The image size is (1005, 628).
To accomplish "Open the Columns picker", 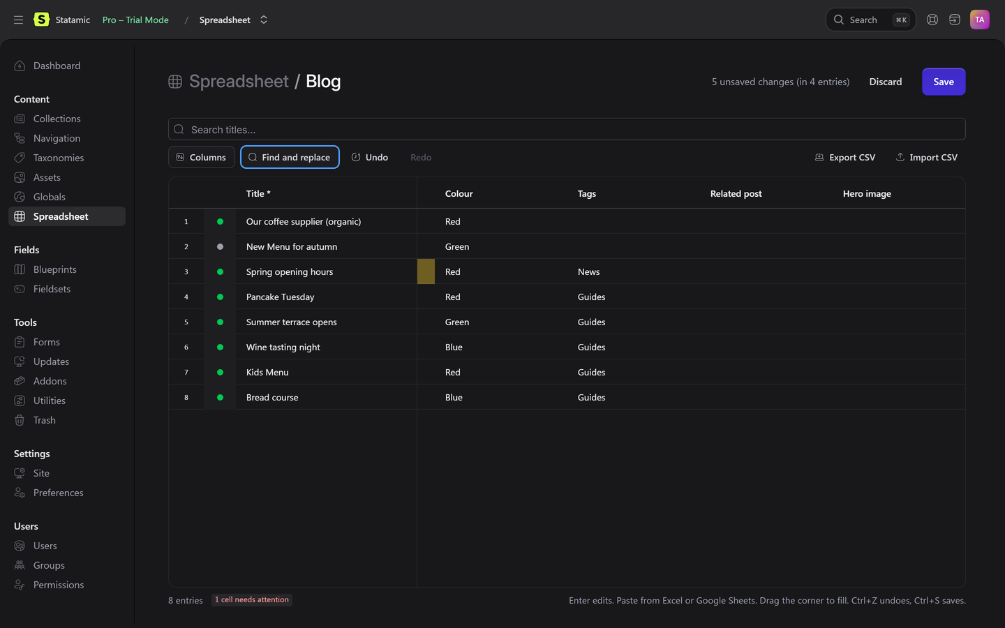I will (x=202, y=157).
